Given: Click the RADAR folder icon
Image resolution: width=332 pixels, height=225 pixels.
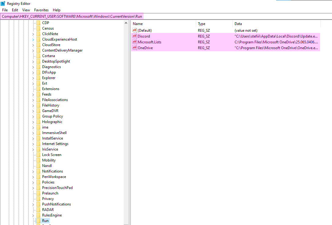Looking at the screenshot, I should (x=38, y=210).
